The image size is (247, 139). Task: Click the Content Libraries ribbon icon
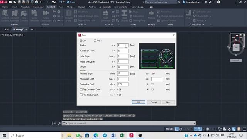coord(5,16)
